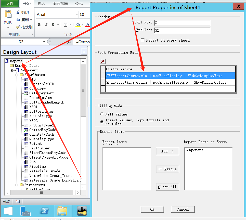The height and width of the screenshot is (220, 246).
Task: Toggle underline formatting
Action: [x=53, y=25]
